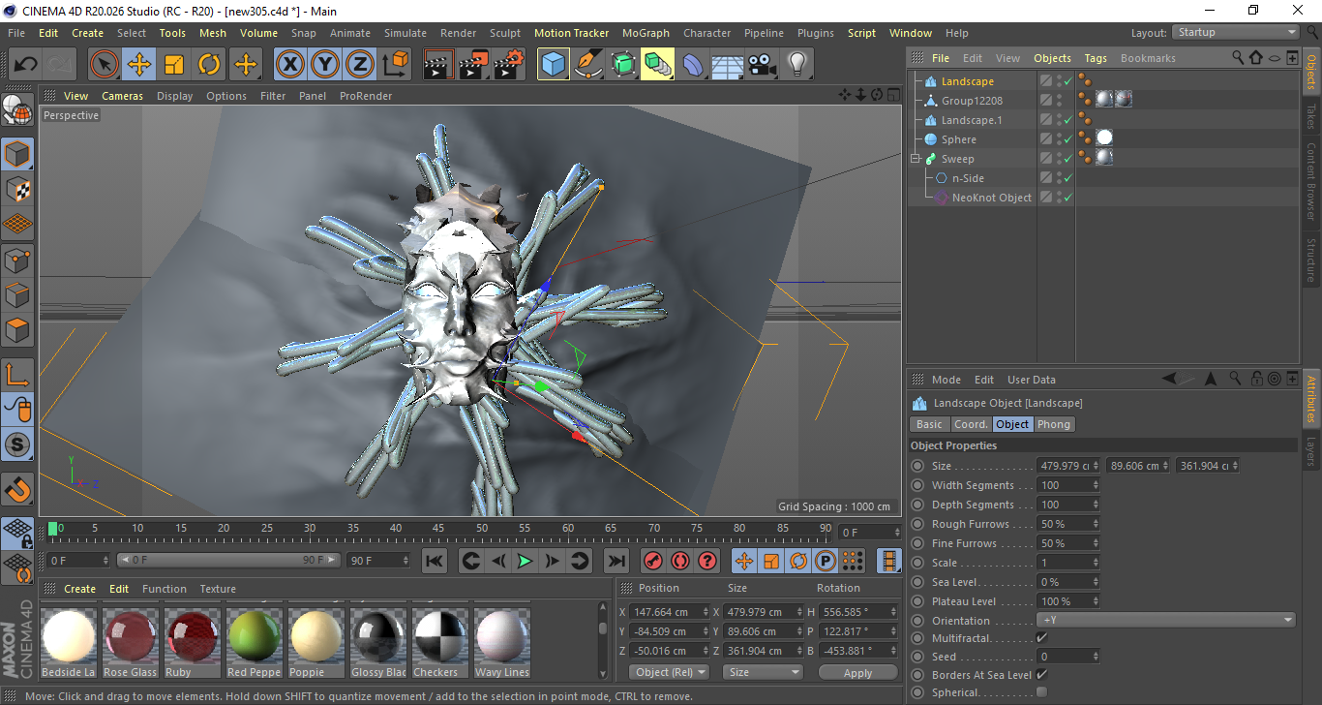This screenshot has width=1322, height=705.
Task: Step the Seed value spinner
Action: (x=1096, y=657)
